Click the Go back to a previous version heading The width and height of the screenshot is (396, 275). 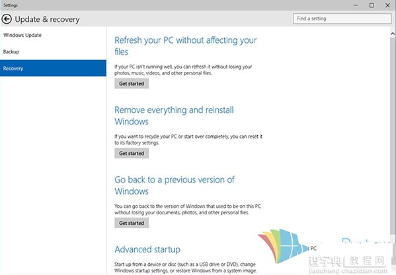[x=175, y=185]
